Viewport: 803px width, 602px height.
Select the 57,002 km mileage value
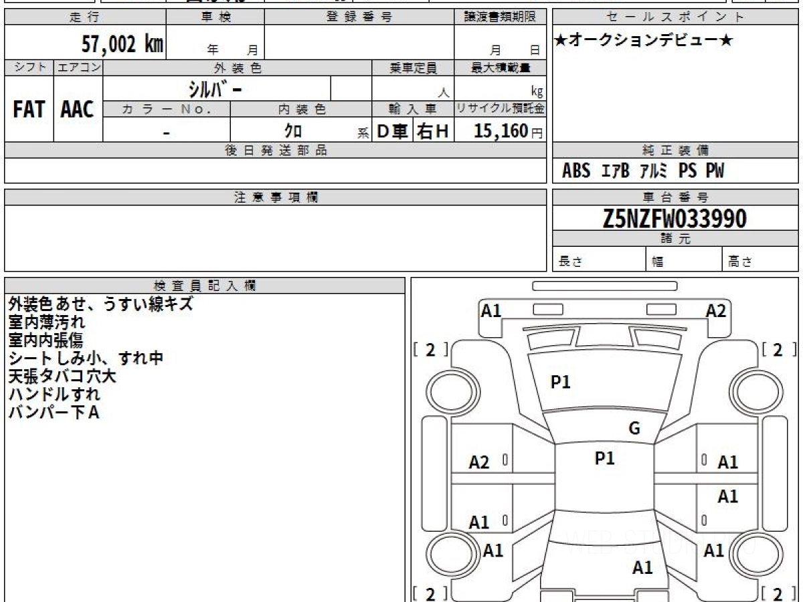(x=122, y=44)
